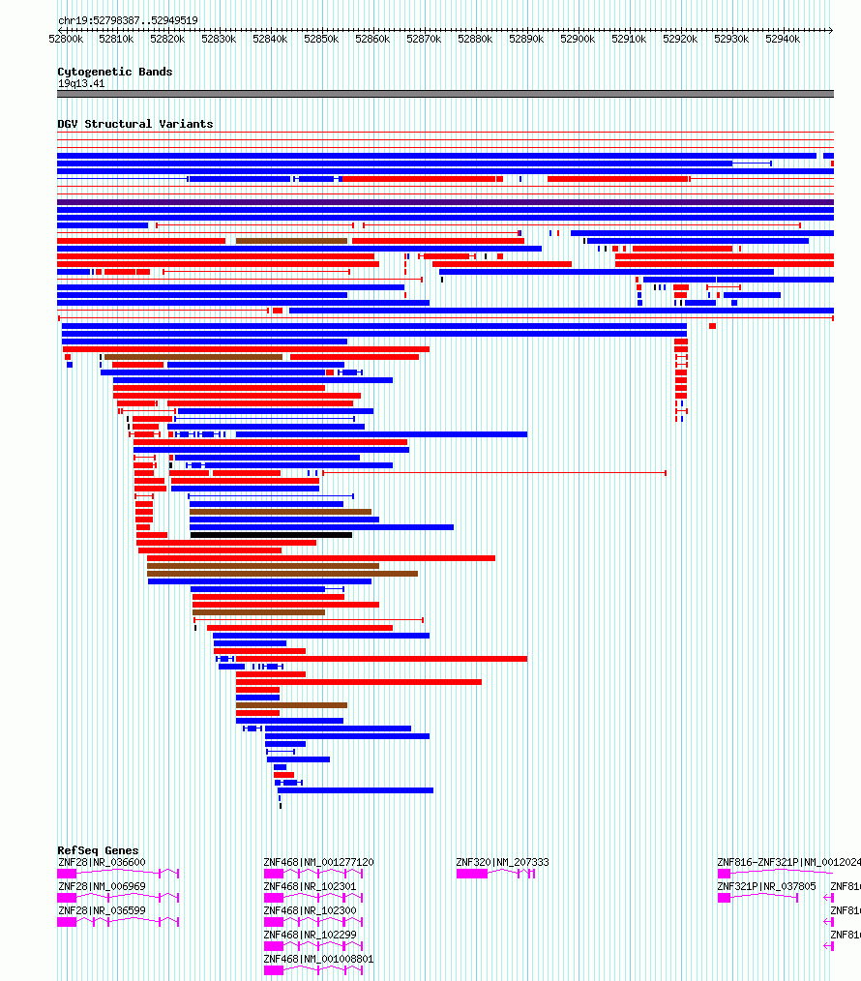The image size is (861, 981).
Task: Select the ZNF468|NR_102299 transcript glyph
Action: [x=313, y=946]
